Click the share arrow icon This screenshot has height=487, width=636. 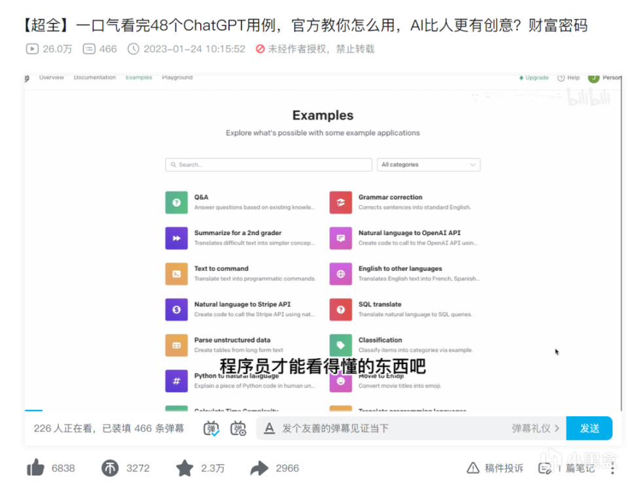tap(260, 468)
